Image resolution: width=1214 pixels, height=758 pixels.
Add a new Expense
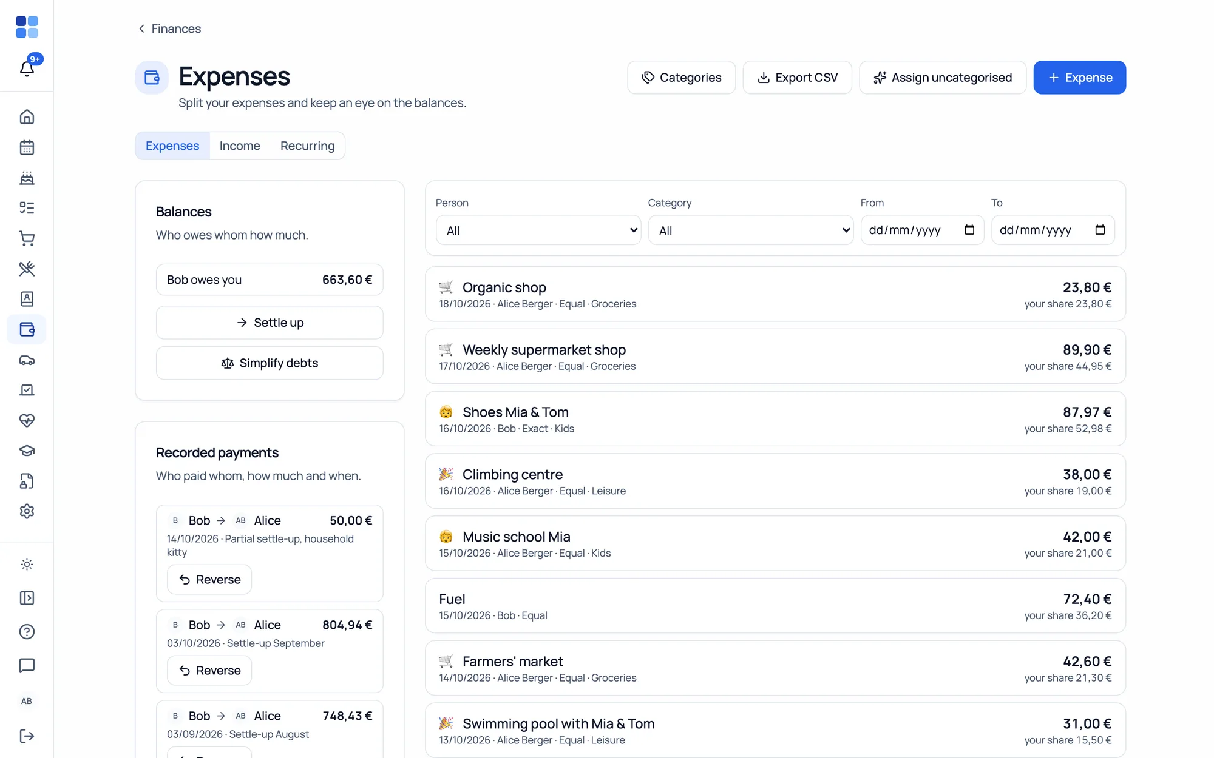point(1080,78)
